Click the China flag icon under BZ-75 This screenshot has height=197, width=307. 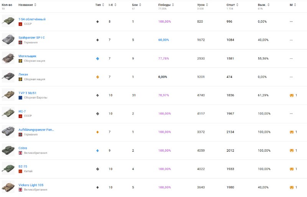[x=20, y=171]
